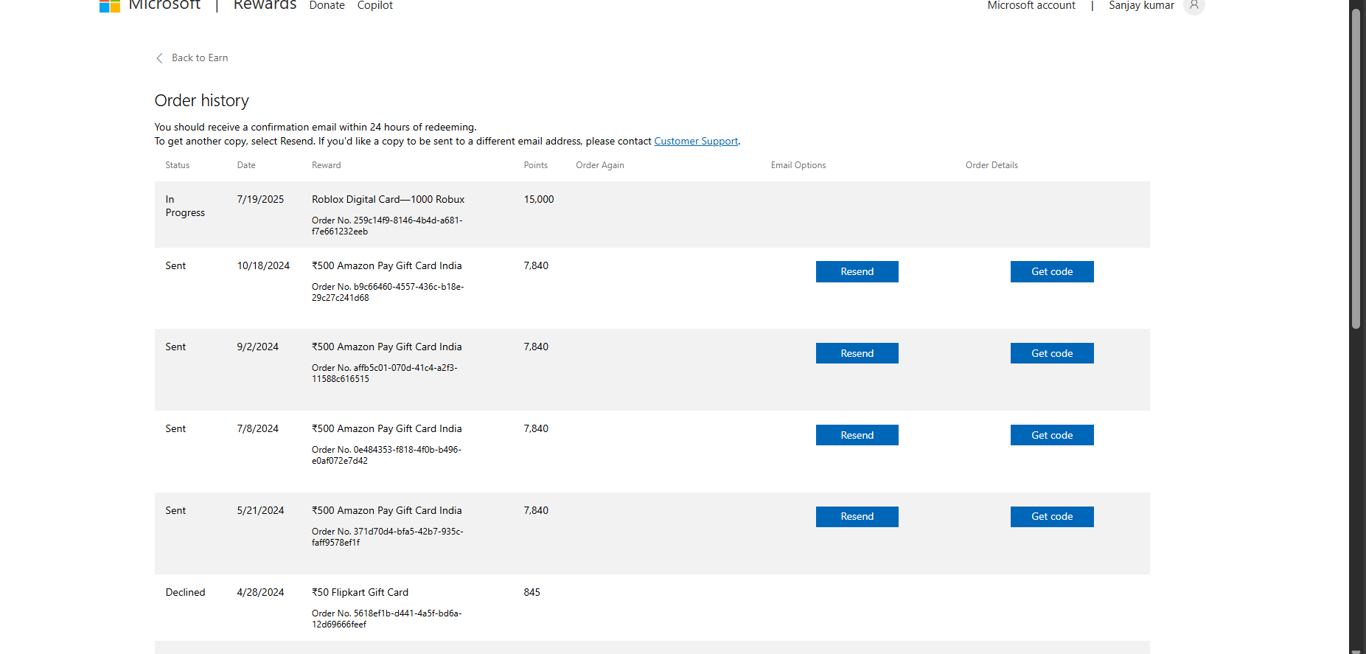The image size is (1366, 654).
Task: Resend email for the 10/18/2024 order
Action: [857, 272]
